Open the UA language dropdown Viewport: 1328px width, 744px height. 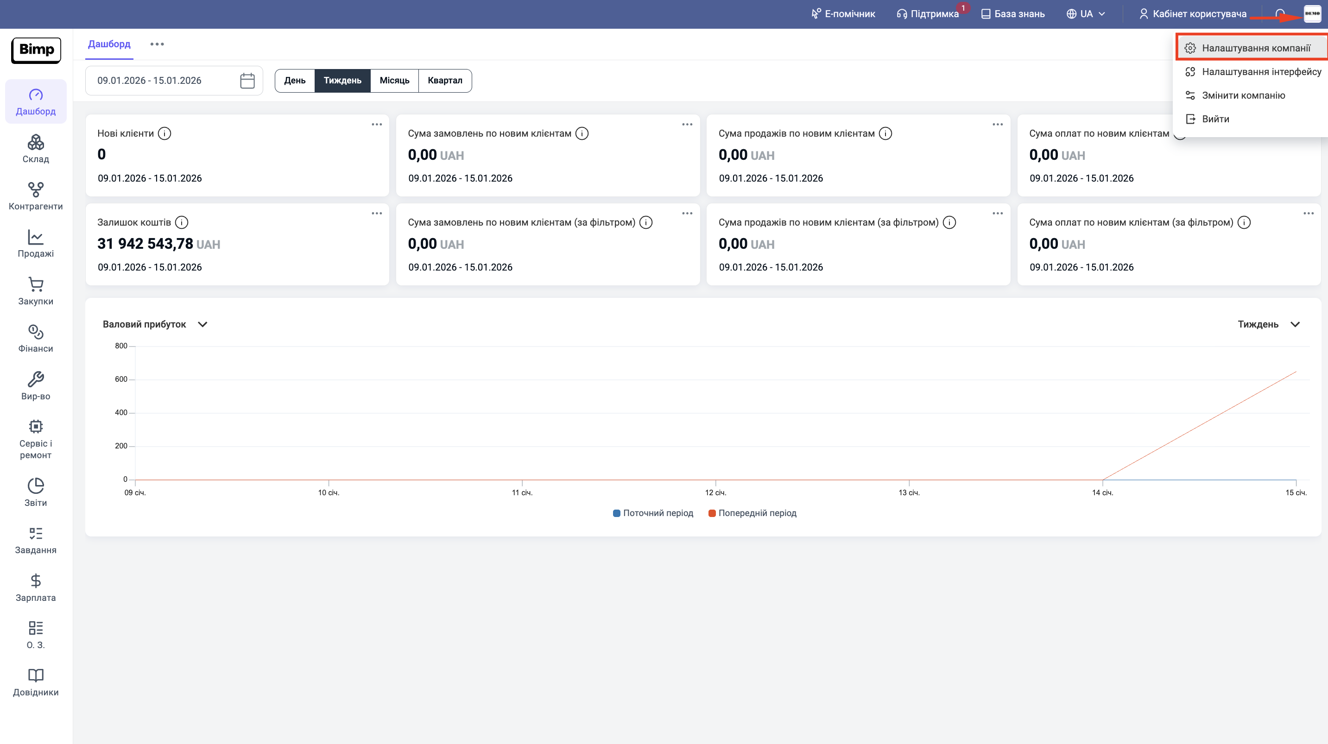pos(1086,14)
